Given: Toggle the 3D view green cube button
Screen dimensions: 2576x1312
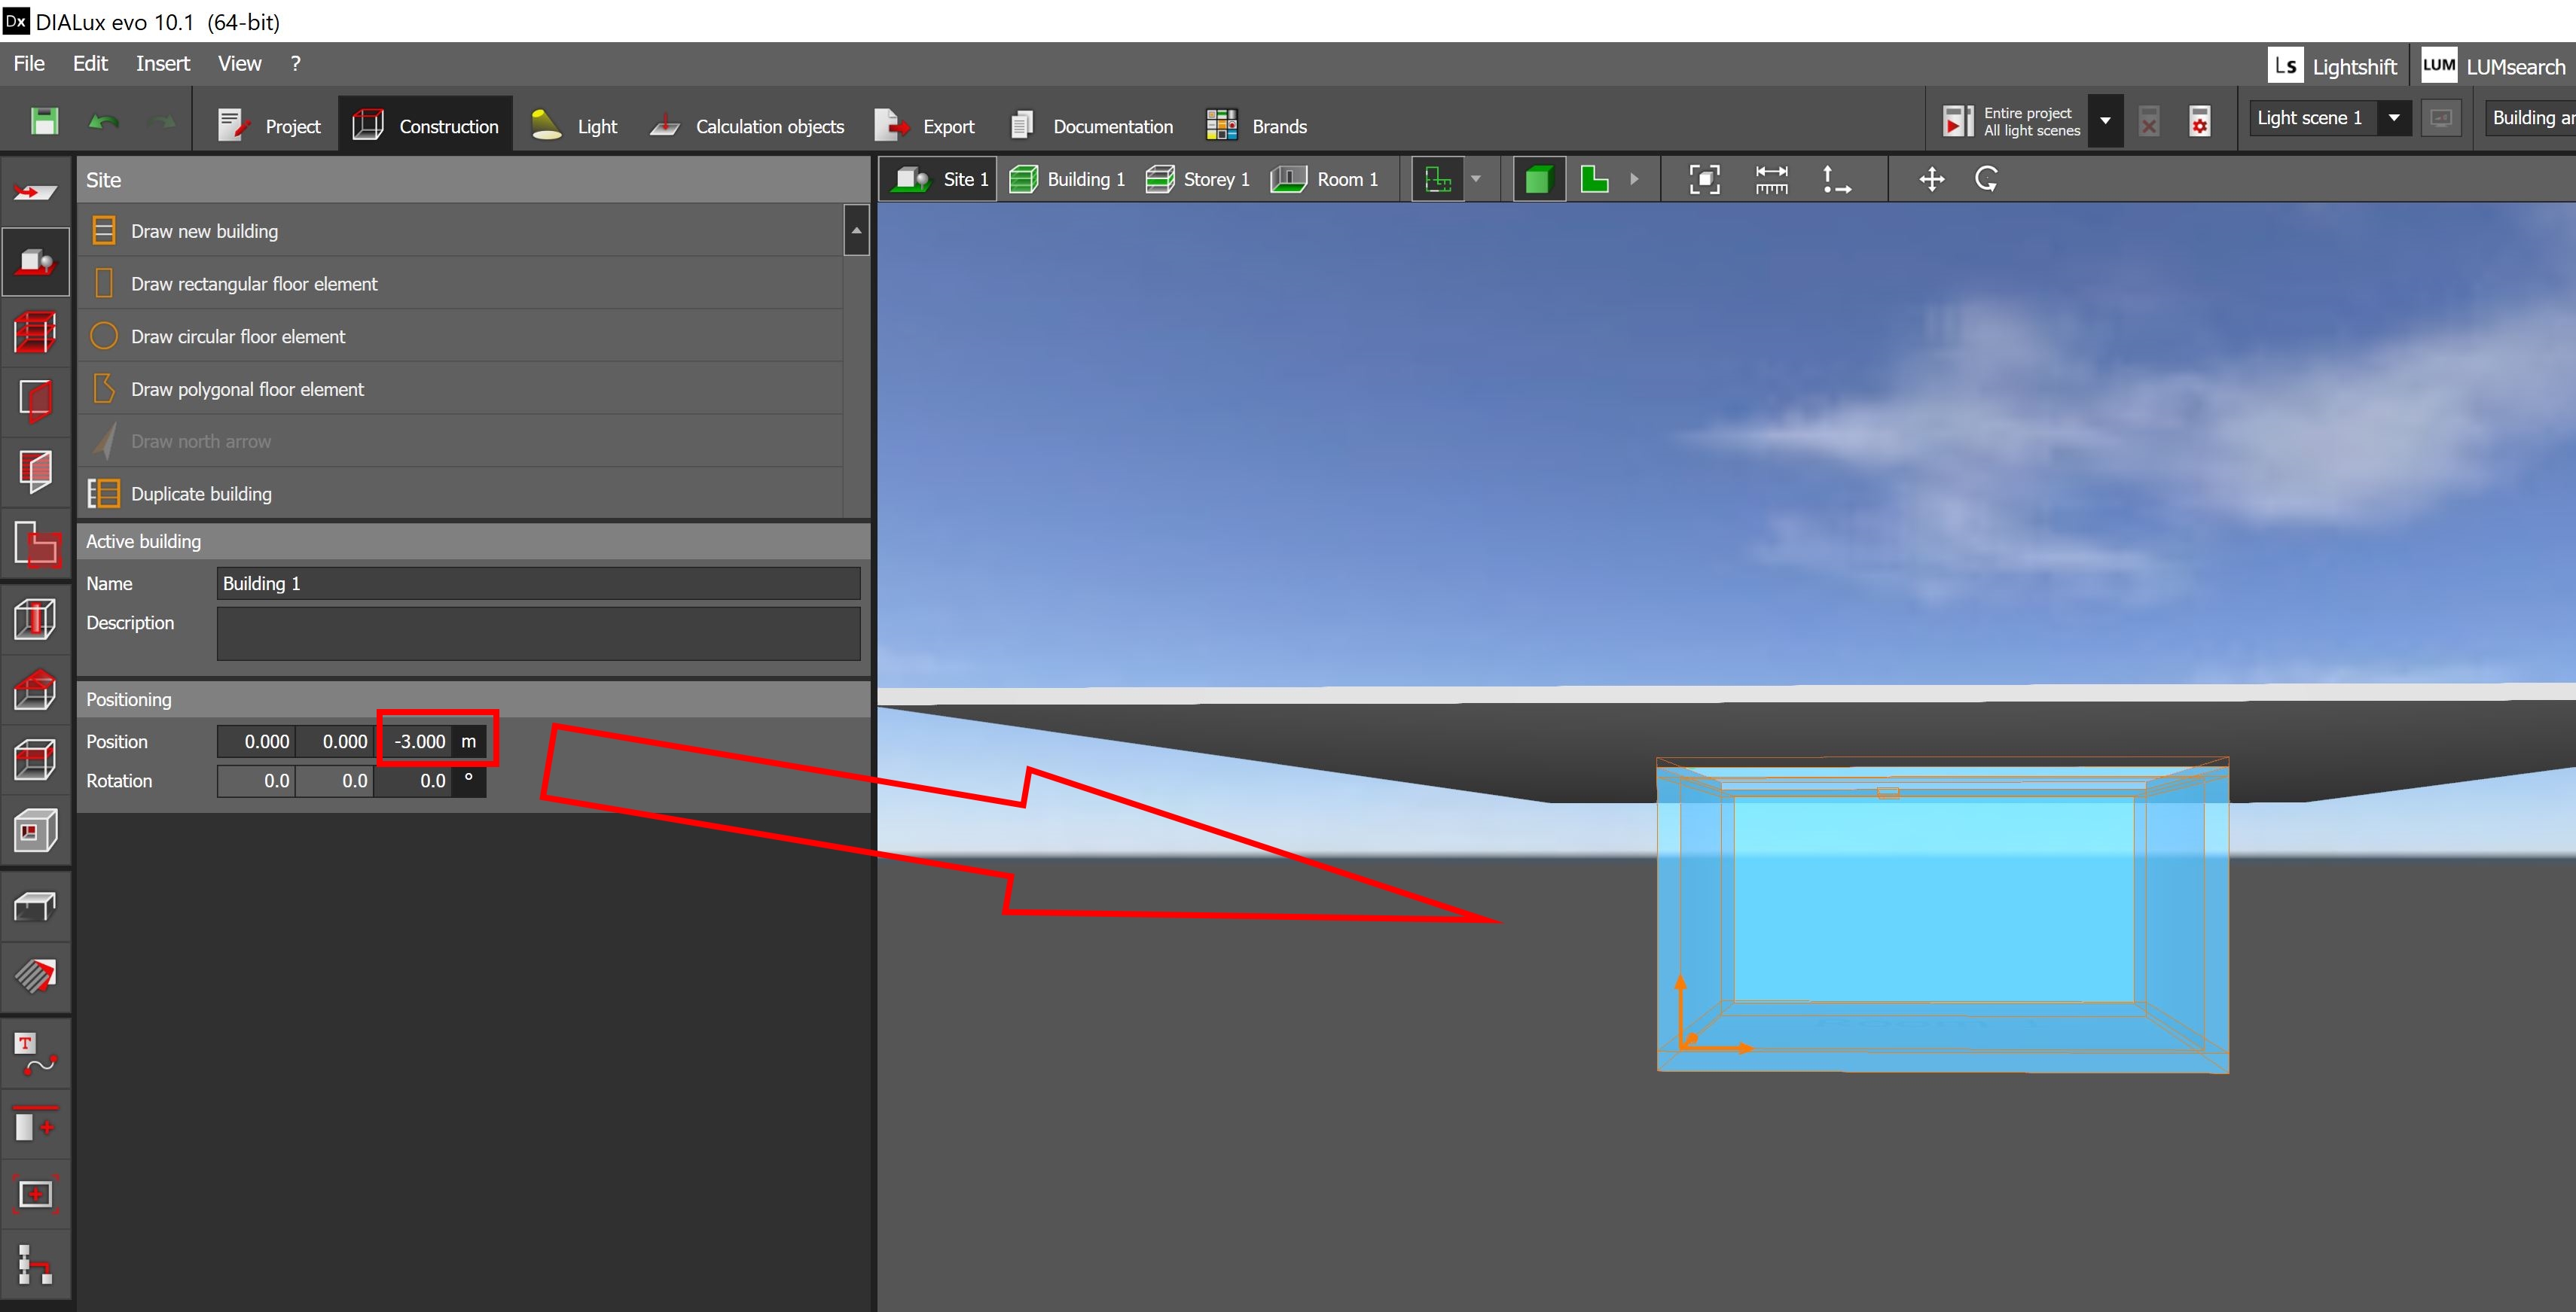Looking at the screenshot, I should click(1538, 180).
